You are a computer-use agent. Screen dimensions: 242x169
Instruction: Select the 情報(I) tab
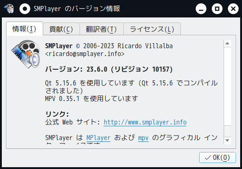24,29
